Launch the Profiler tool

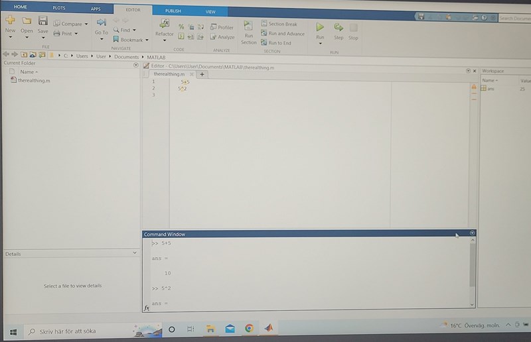click(222, 28)
